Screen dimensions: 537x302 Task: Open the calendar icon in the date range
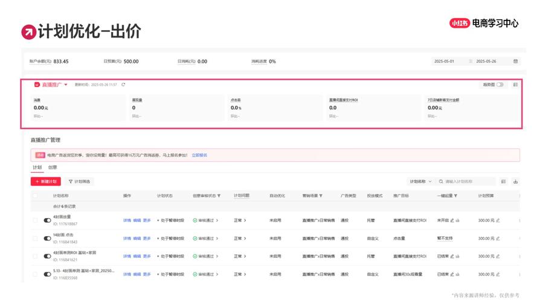click(515, 61)
